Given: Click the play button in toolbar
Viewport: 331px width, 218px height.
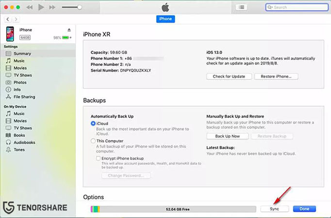Looking at the screenshot, I should [x=41, y=7].
